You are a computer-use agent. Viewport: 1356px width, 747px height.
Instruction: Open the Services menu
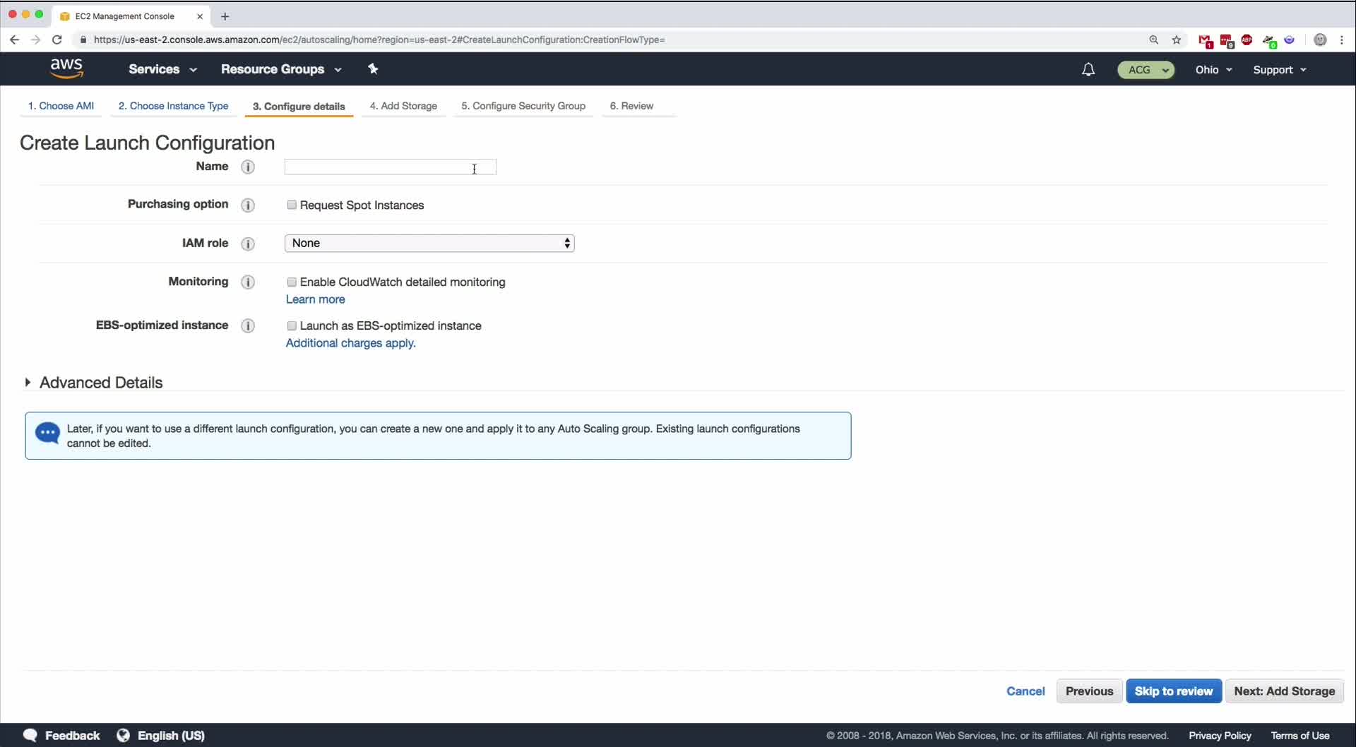click(x=162, y=69)
